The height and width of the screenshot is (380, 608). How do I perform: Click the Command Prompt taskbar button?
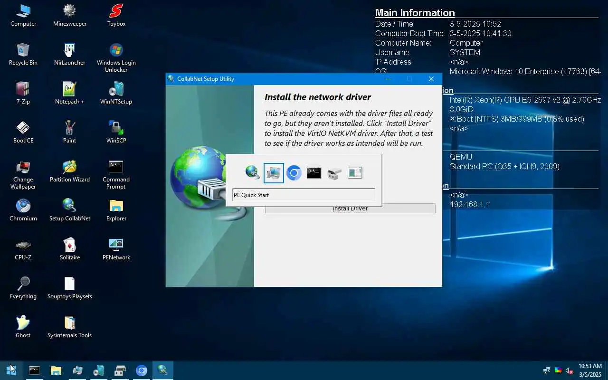click(34, 370)
